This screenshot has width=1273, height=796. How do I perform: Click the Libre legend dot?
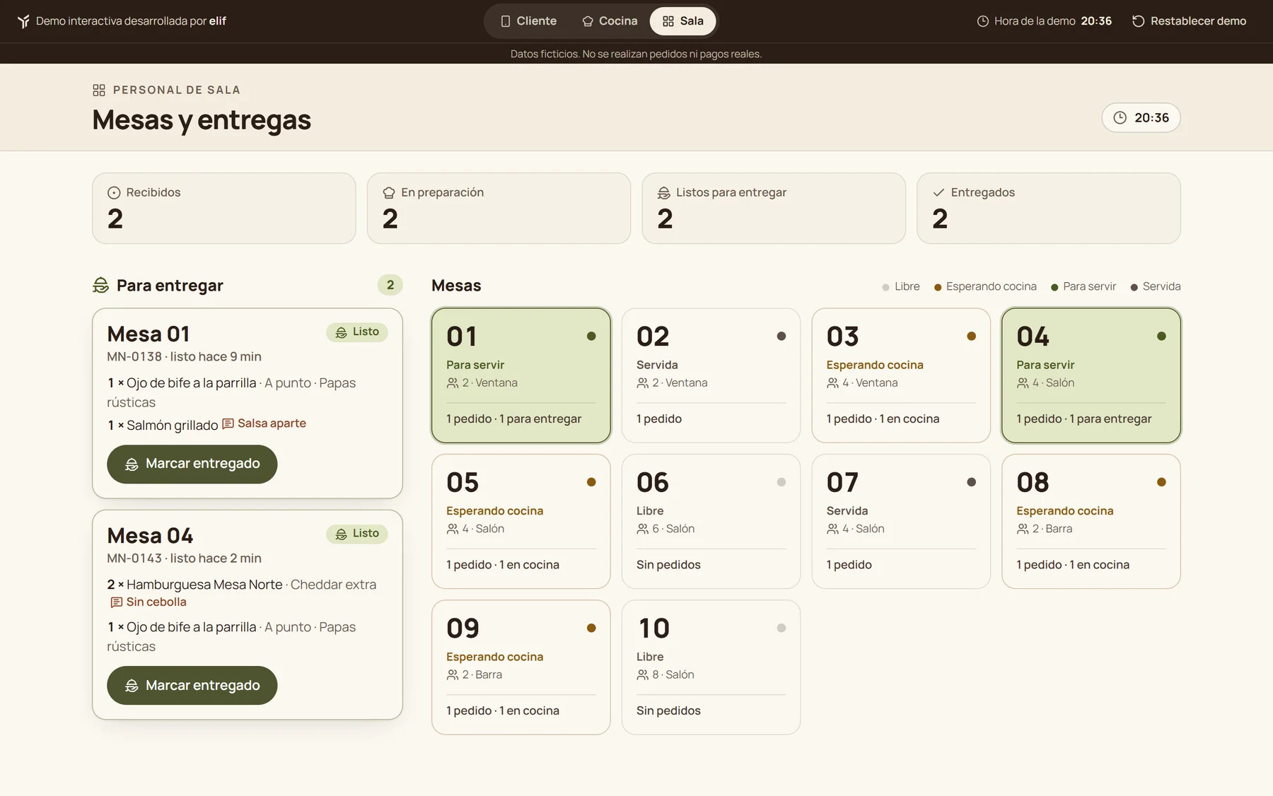click(x=885, y=287)
